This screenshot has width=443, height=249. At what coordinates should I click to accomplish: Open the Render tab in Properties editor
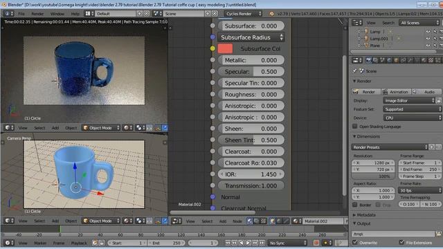coord(368,60)
